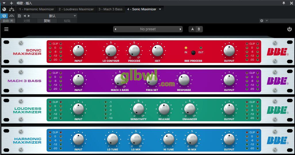Switch to B comparison state

[x=199, y=29]
